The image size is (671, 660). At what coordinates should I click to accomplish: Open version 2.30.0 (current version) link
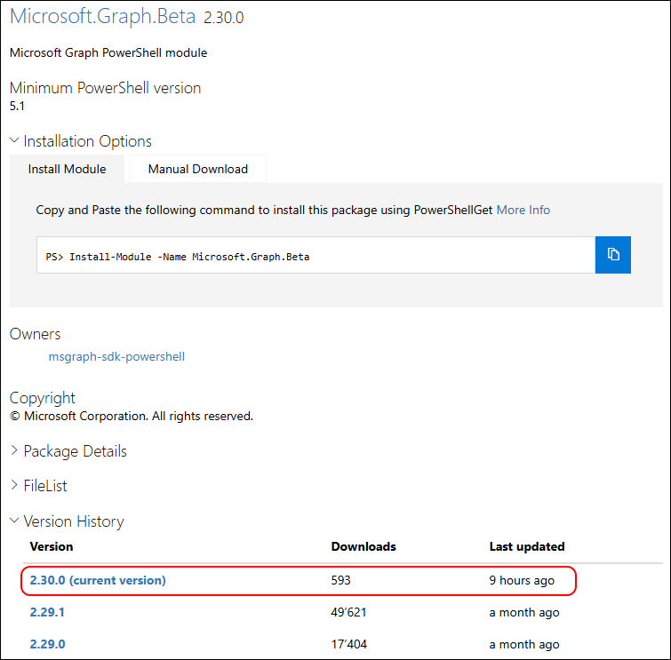98,580
